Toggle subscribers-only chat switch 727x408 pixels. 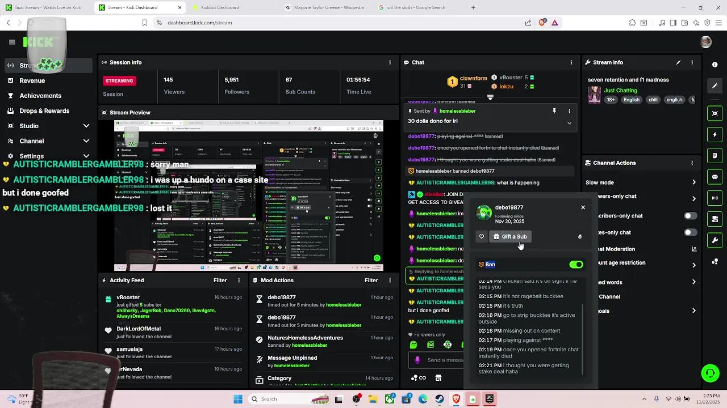(690, 216)
